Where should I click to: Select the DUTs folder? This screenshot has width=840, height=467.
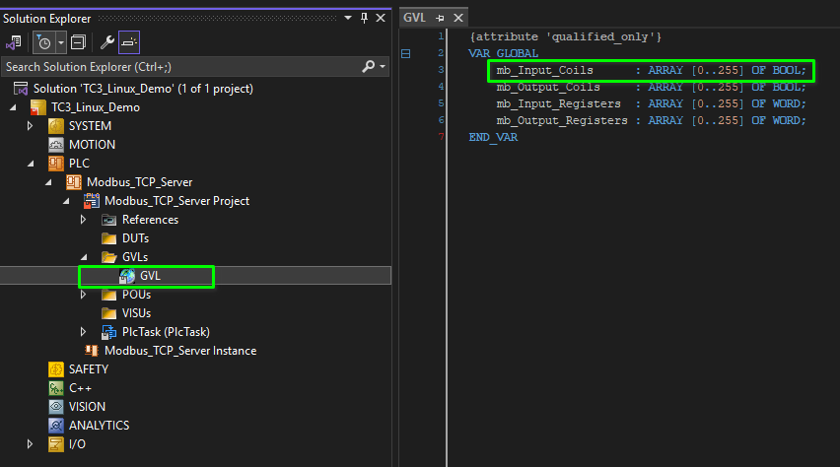coord(135,238)
